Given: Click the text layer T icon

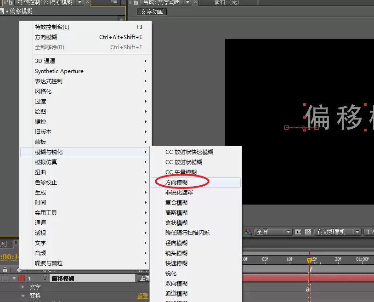Looking at the screenshot, I should (x=45, y=278).
